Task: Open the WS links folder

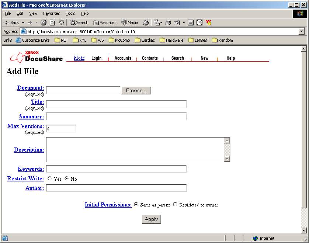Action: click(98, 40)
